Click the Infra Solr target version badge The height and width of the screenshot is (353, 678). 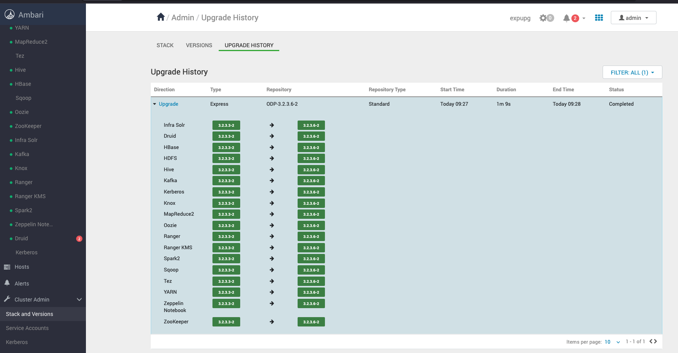coord(311,125)
